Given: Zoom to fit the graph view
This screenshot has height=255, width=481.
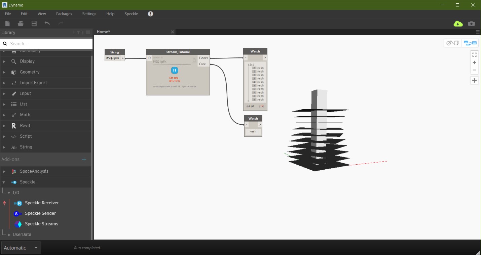Looking at the screenshot, I should [x=474, y=54].
